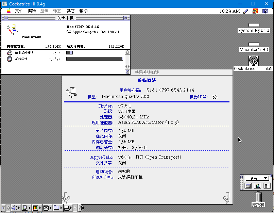Click the 苹果系统概述 memory usage bar
The image size is (274, 213).
pos(69,53)
